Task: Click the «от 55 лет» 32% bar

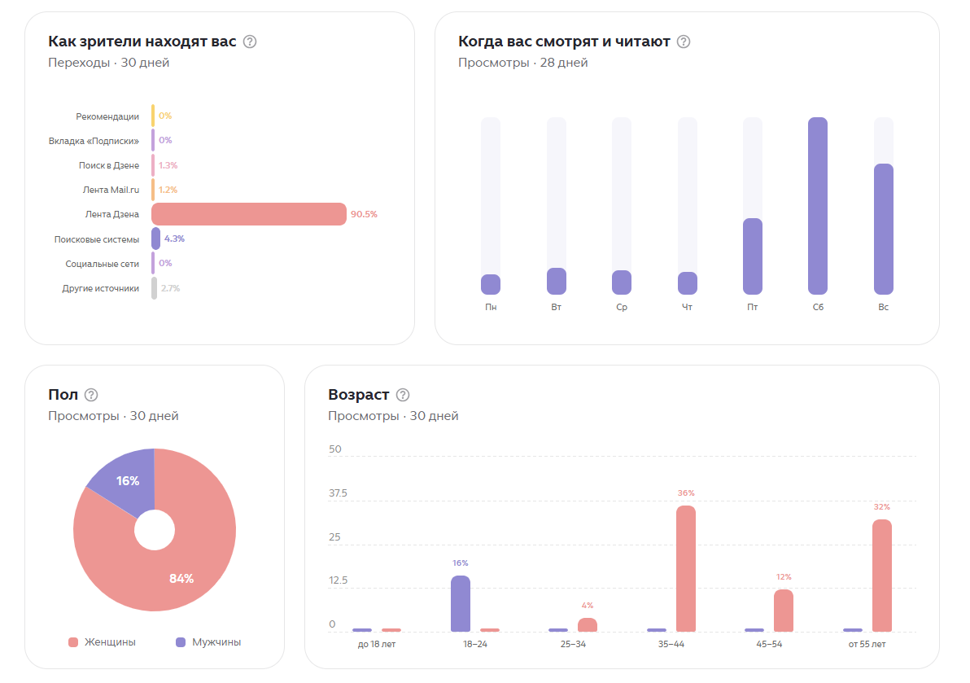Action: [x=881, y=576]
